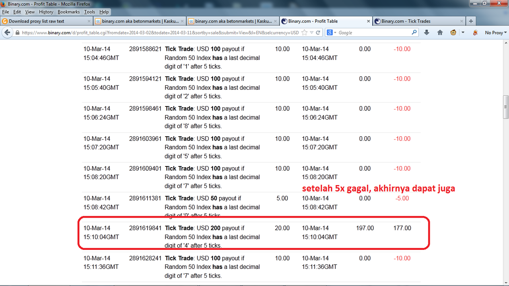Click reference number 2891603961
509x286 pixels.
point(146,139)
